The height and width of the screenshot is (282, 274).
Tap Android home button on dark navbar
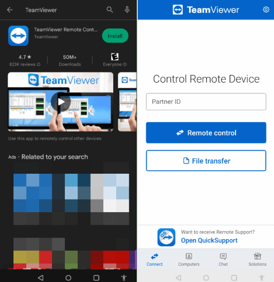click(x=68, y=278)
